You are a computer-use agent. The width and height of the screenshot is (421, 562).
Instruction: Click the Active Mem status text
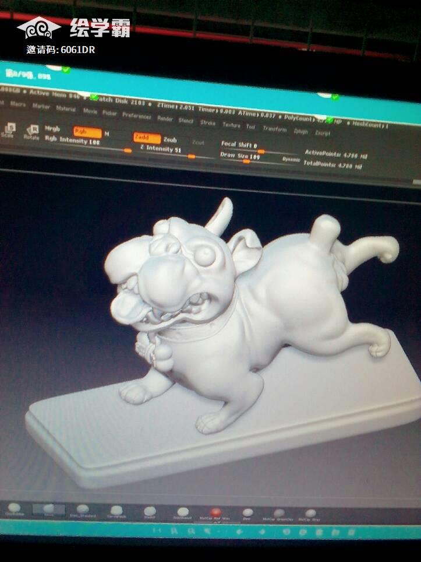[x=54, y=94]
